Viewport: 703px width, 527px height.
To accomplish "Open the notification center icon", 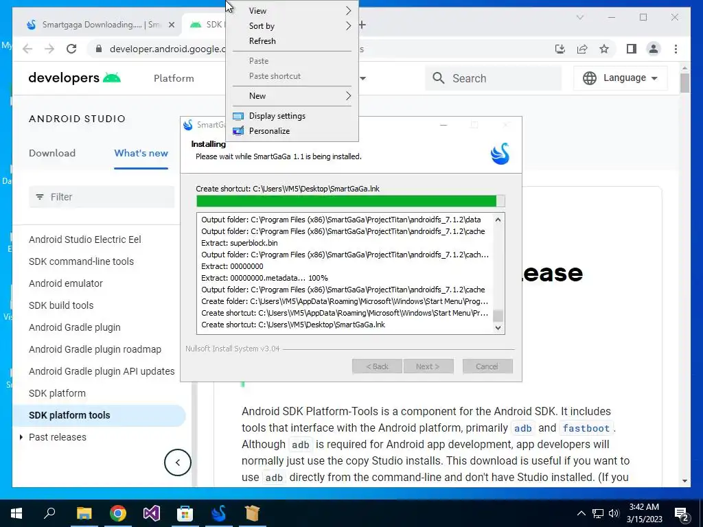I will coord(682,513).
